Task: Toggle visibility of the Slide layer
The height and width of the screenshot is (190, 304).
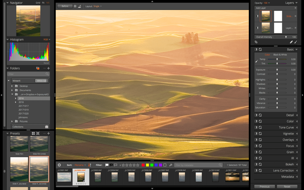Action: click(257, 16)
